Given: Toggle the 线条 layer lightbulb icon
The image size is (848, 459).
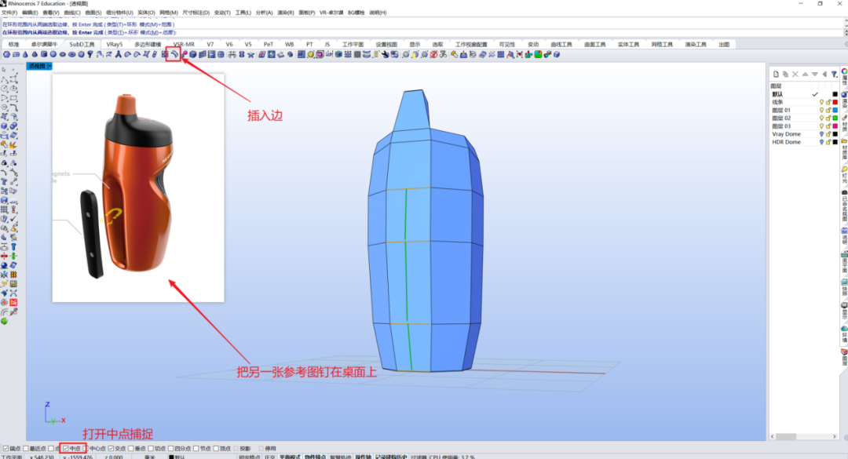Looking at the screenshot, I should tap(821, 102).
